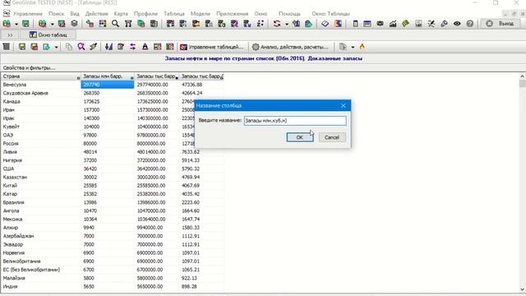Open the Помощь menu
The image size is (526, 296).
pyautogui.click(x=289, y=14)
